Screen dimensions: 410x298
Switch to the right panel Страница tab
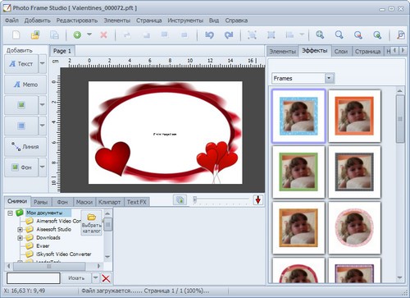367,52
